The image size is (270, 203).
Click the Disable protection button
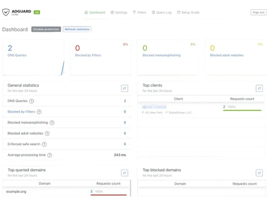[46, 29]
